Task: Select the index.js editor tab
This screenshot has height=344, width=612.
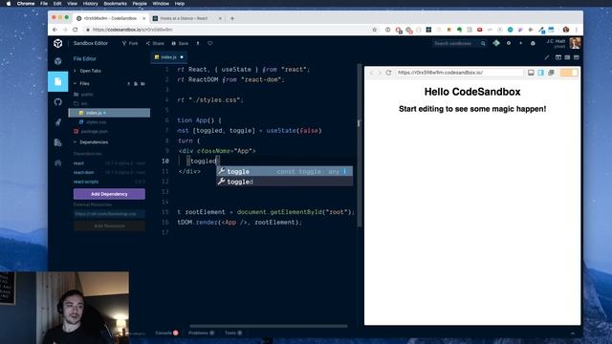Action: tap(169, 57)
